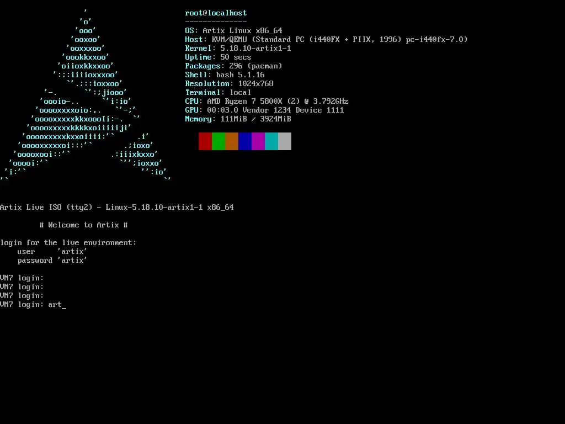Image resolution: width=565 pixels, height=424 pixels.
Task: Click the 'Terminal: local' line
Action: click(218, 92)
